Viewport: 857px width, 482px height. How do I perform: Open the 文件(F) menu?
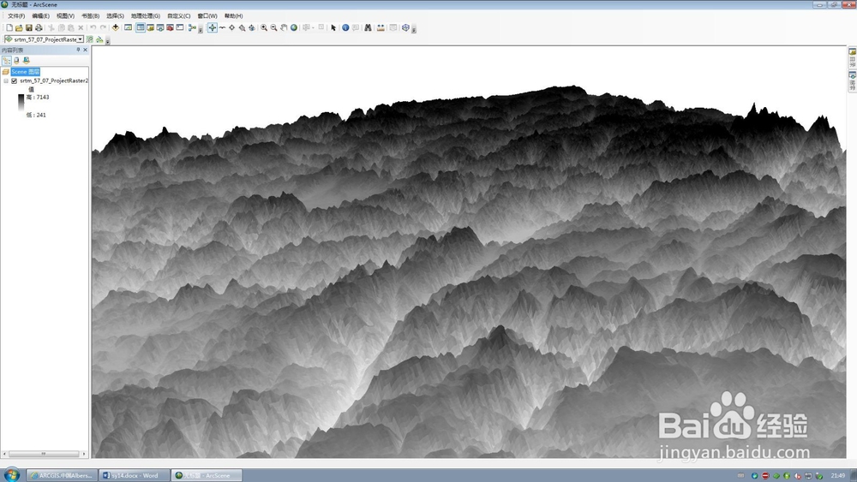tap(16, 15)
